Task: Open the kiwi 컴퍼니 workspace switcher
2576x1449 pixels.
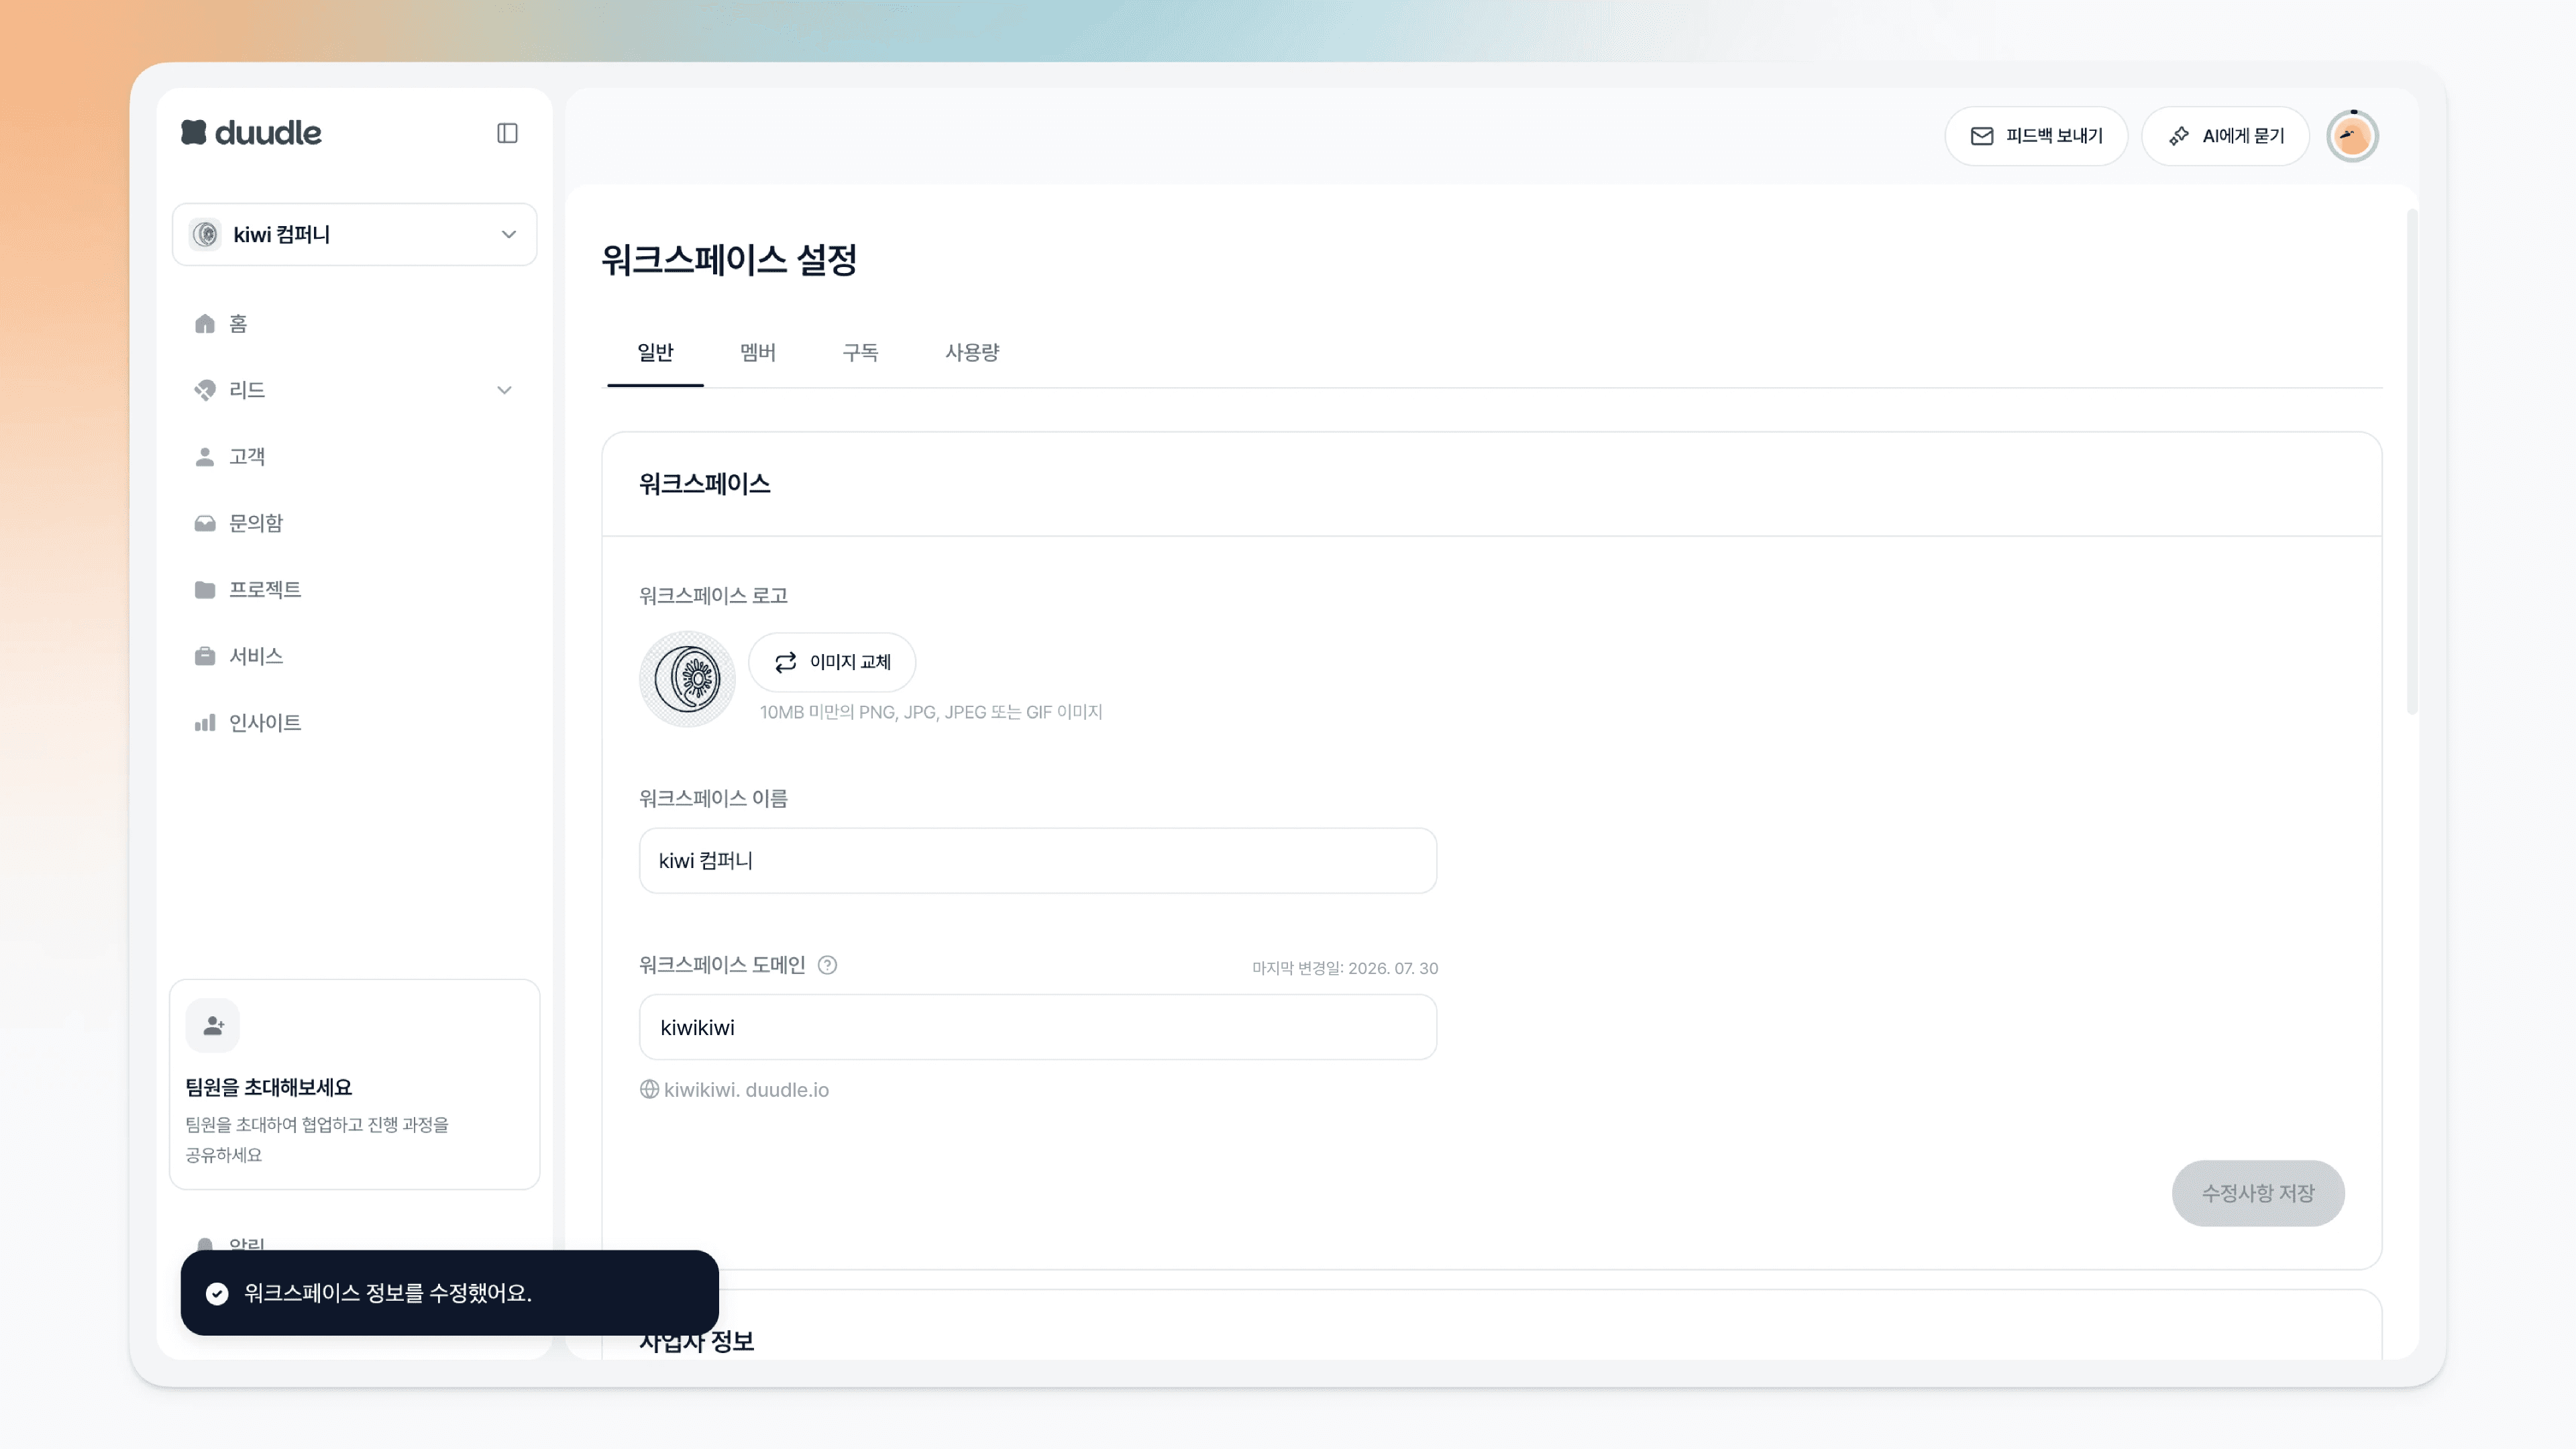Action: point(354,234)
